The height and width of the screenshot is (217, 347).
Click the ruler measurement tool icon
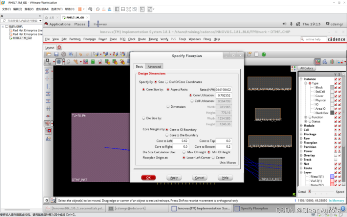76,62
